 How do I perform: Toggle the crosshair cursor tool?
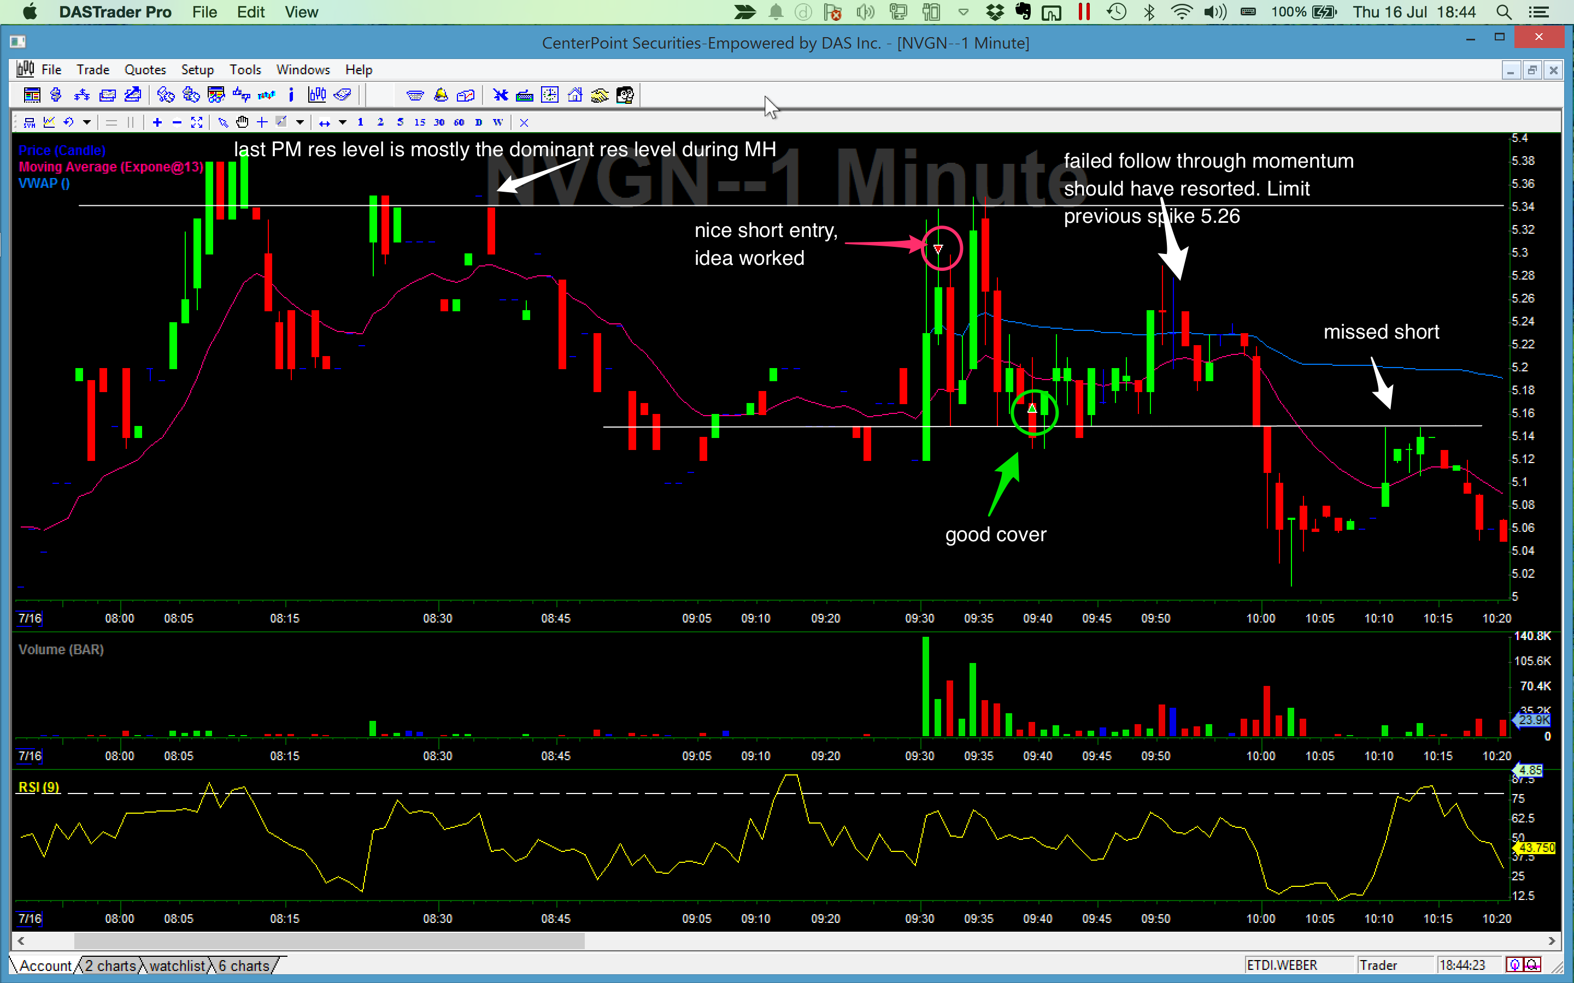[x=262, y=122]
